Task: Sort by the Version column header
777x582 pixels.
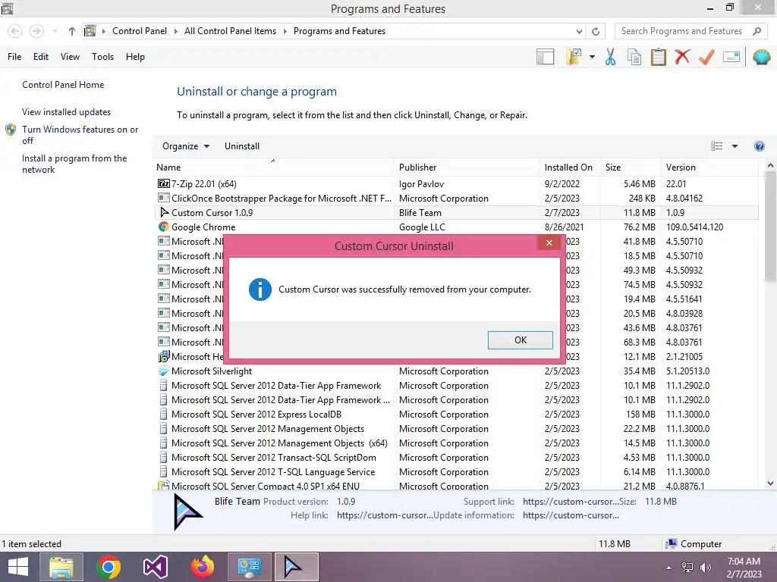Action: 709,167
